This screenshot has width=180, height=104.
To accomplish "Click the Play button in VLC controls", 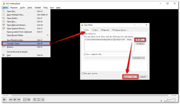I will [4, 100].
